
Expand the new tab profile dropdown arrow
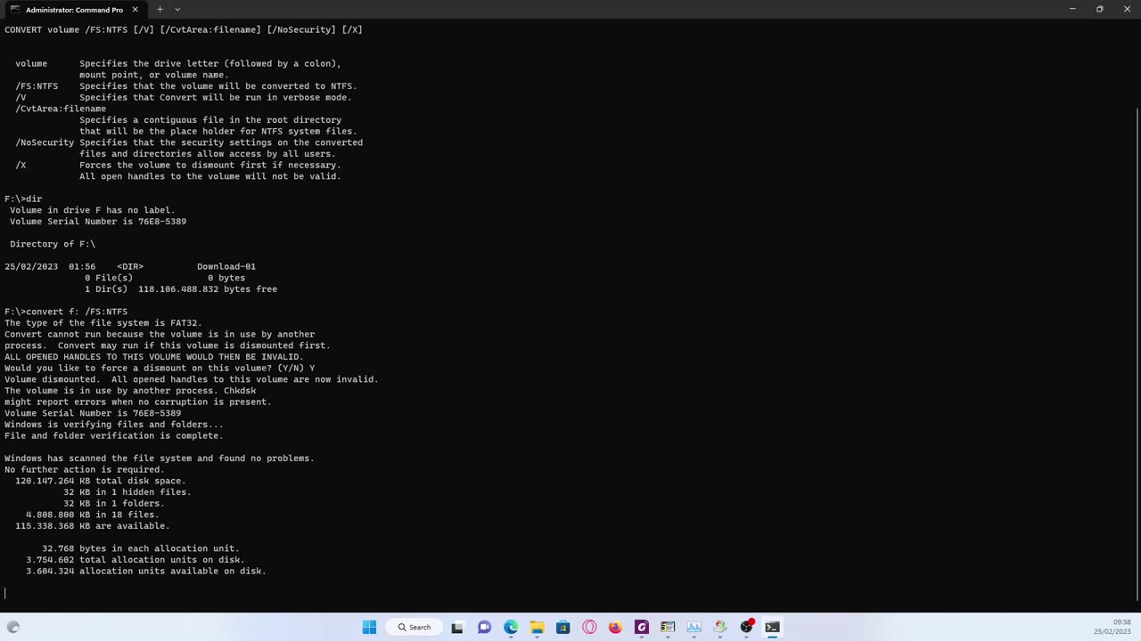(x=177, y=10)
